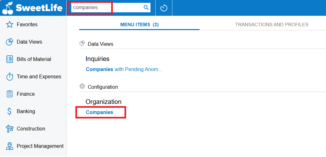Open the Companies link under Organization
Screen dimensions: 326x157
99,112
